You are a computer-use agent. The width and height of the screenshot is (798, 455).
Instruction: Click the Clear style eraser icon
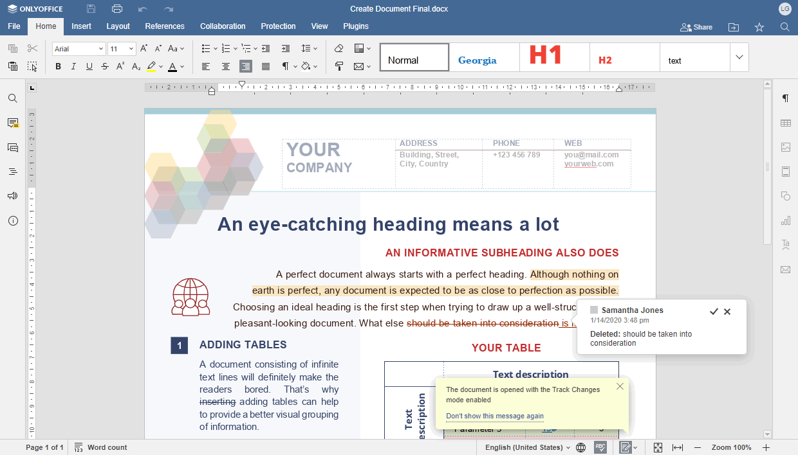click(339, 49)
